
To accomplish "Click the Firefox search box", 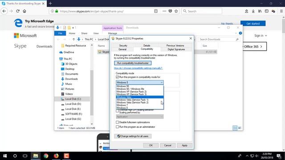I will coord(202,11).
